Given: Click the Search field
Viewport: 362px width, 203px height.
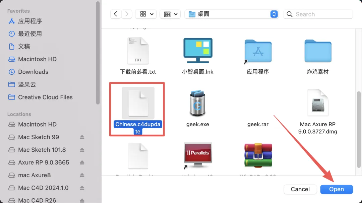Looking at the screenshot, I should 318,14.
